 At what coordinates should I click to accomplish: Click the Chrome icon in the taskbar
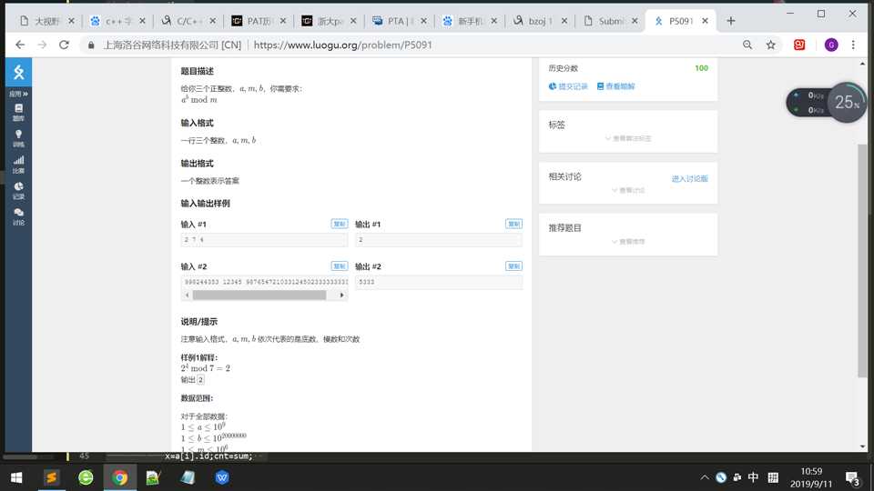pyautogui.click(x=120, y=477)
